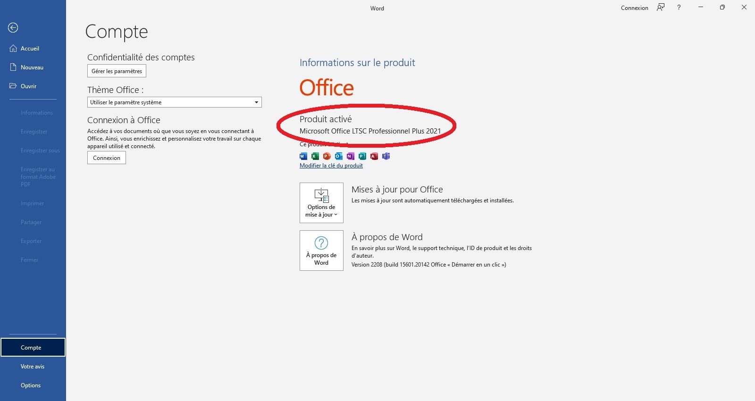Image resolution: width=755 pixels, height=401 pixels.
Task: Click the Connexion button under Connexion à Office
Action: (x=107, y=158)
